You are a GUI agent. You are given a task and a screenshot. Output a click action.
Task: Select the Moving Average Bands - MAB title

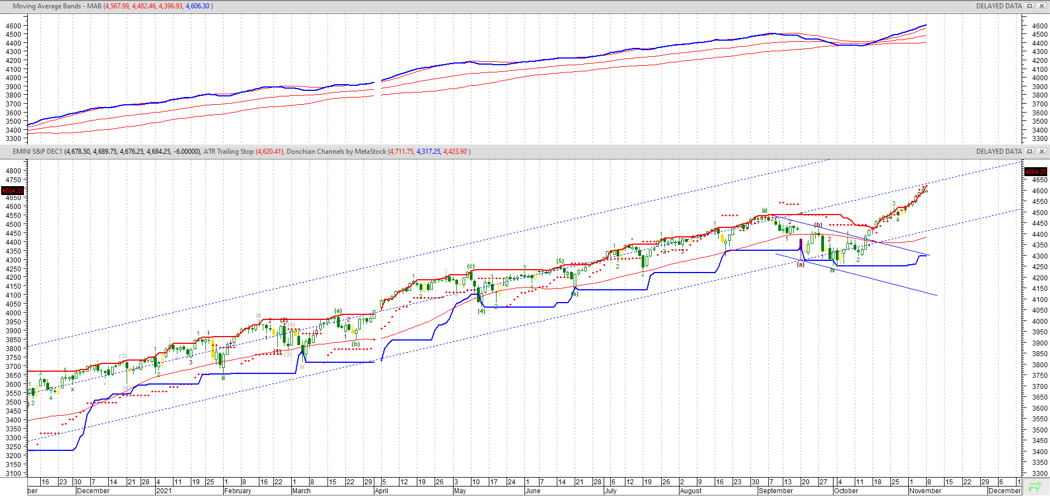(57, 6)
